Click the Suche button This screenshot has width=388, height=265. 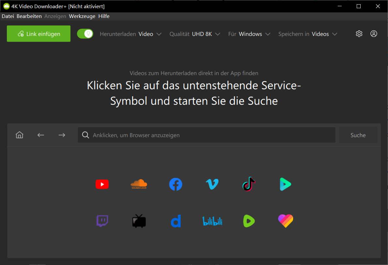358,135
